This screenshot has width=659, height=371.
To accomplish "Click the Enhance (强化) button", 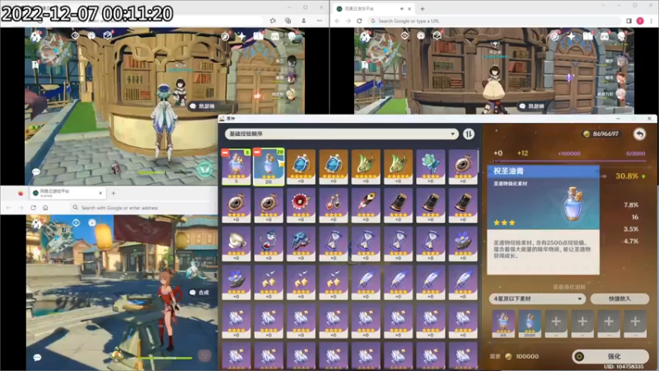I will 610,356.
